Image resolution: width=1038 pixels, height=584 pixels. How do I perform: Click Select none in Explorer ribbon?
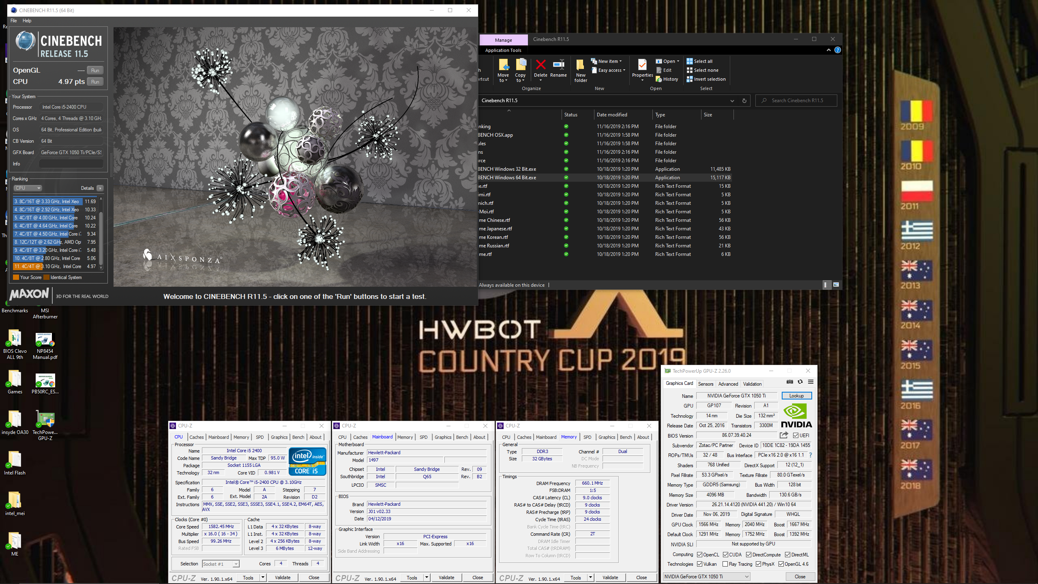702,70
